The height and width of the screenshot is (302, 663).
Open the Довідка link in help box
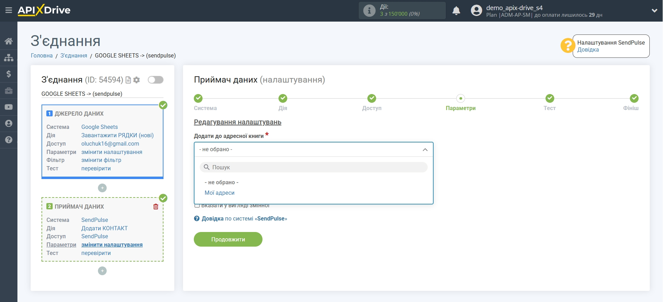point(588,50)
